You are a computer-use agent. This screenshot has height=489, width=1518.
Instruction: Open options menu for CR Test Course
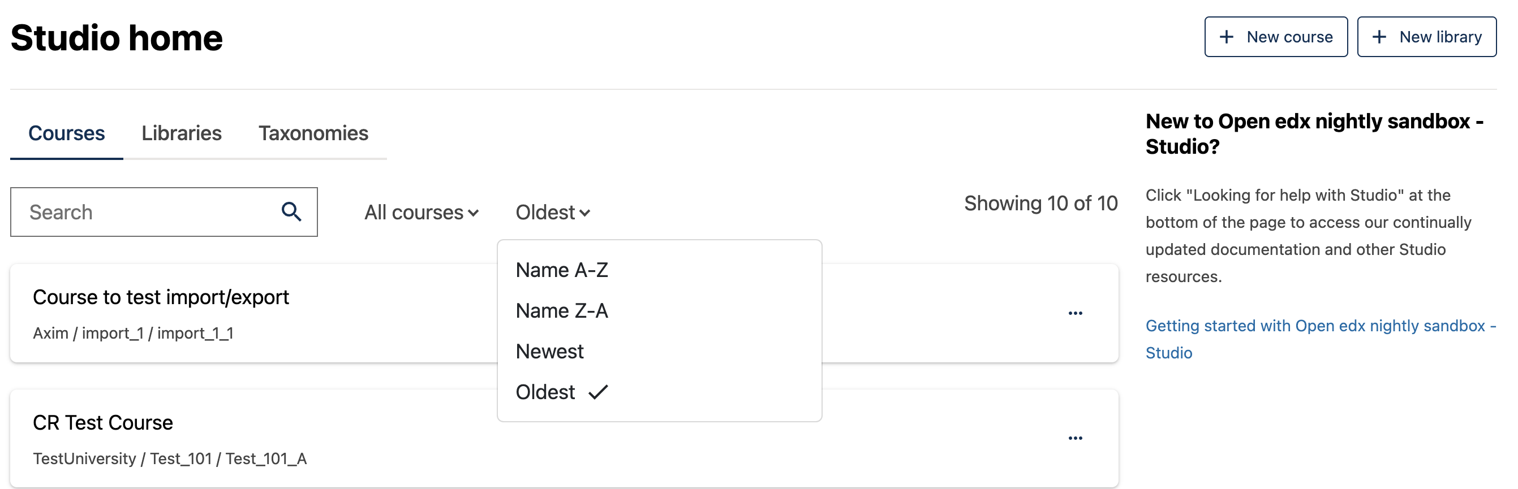pyautogui.click(x=1075, y=438)
